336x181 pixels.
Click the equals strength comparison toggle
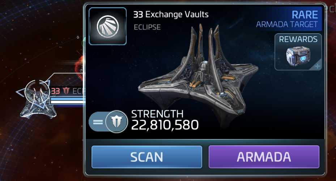click(x=98, y=122)
